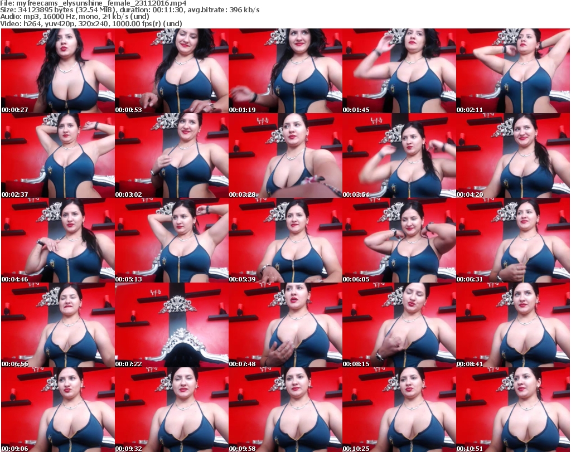Open the frame stamped 00:04:46
The width and height of the screenshot is (571, 452).
58,240
